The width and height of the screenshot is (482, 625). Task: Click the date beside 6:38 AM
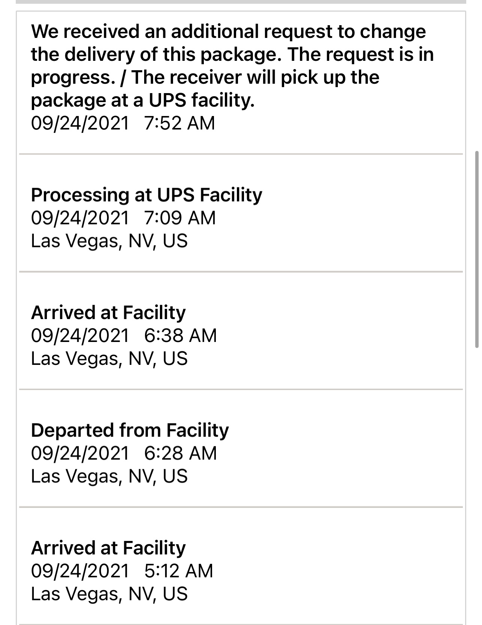coord(80,336)
